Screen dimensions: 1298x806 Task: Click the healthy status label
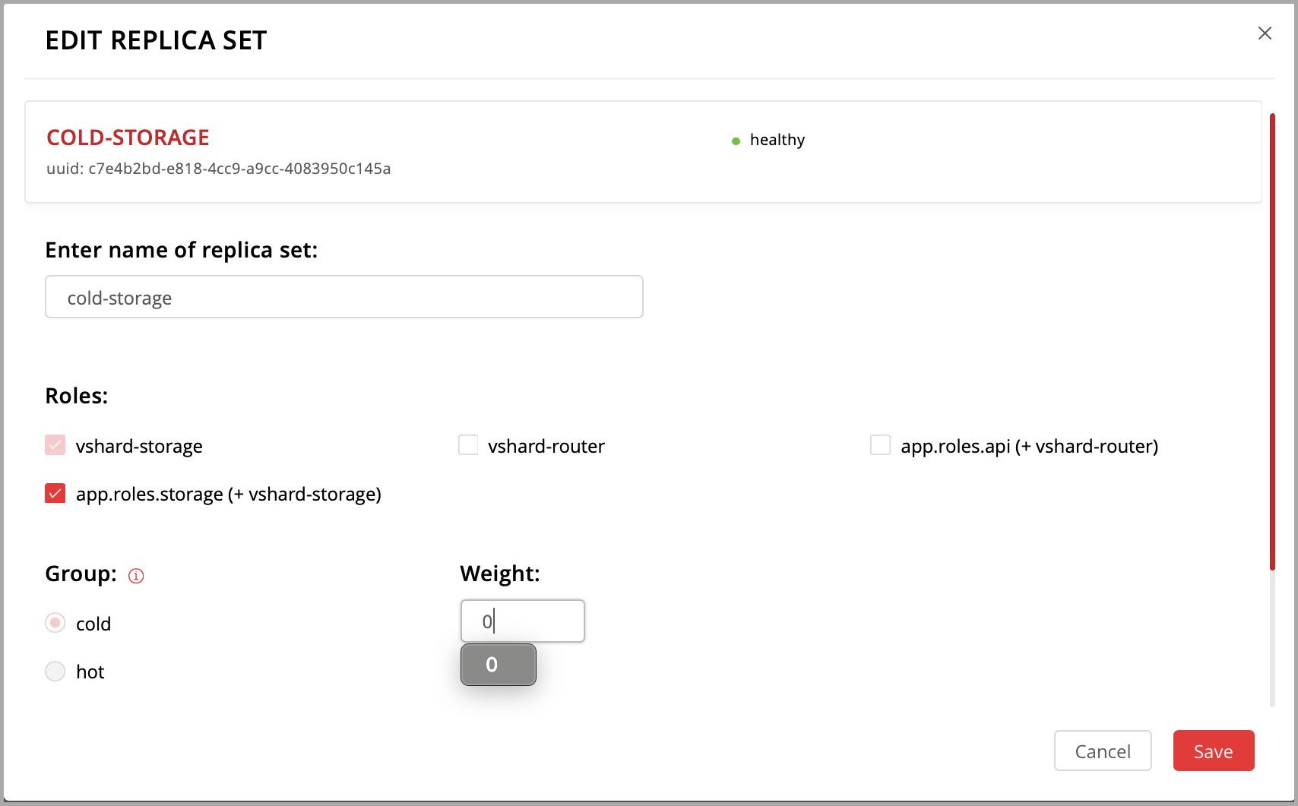[x=777, y=140]
